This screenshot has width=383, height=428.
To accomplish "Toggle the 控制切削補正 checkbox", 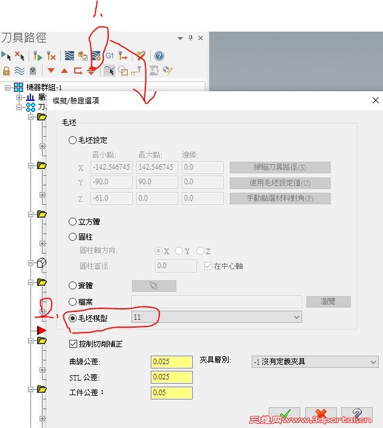I will (x=73, y=343).
